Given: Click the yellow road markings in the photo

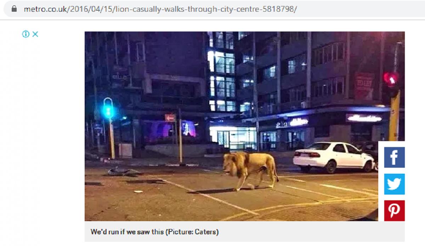Looking at the screenshot, I should 301,207.
